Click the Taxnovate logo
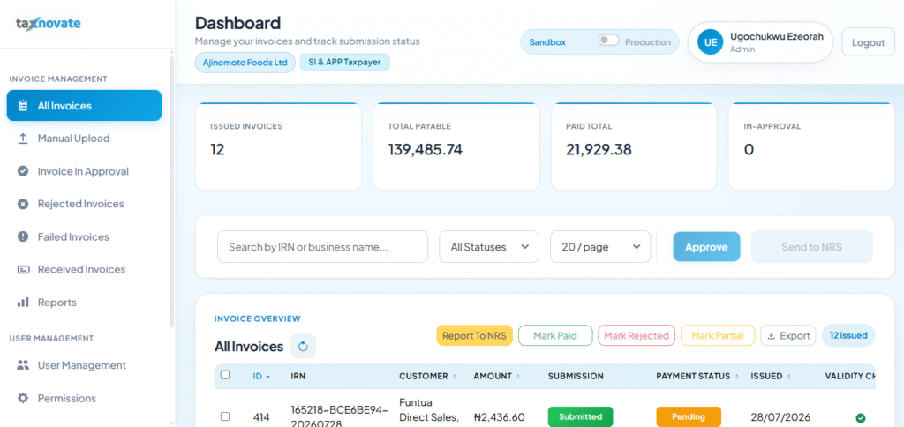 click(48, 24)
